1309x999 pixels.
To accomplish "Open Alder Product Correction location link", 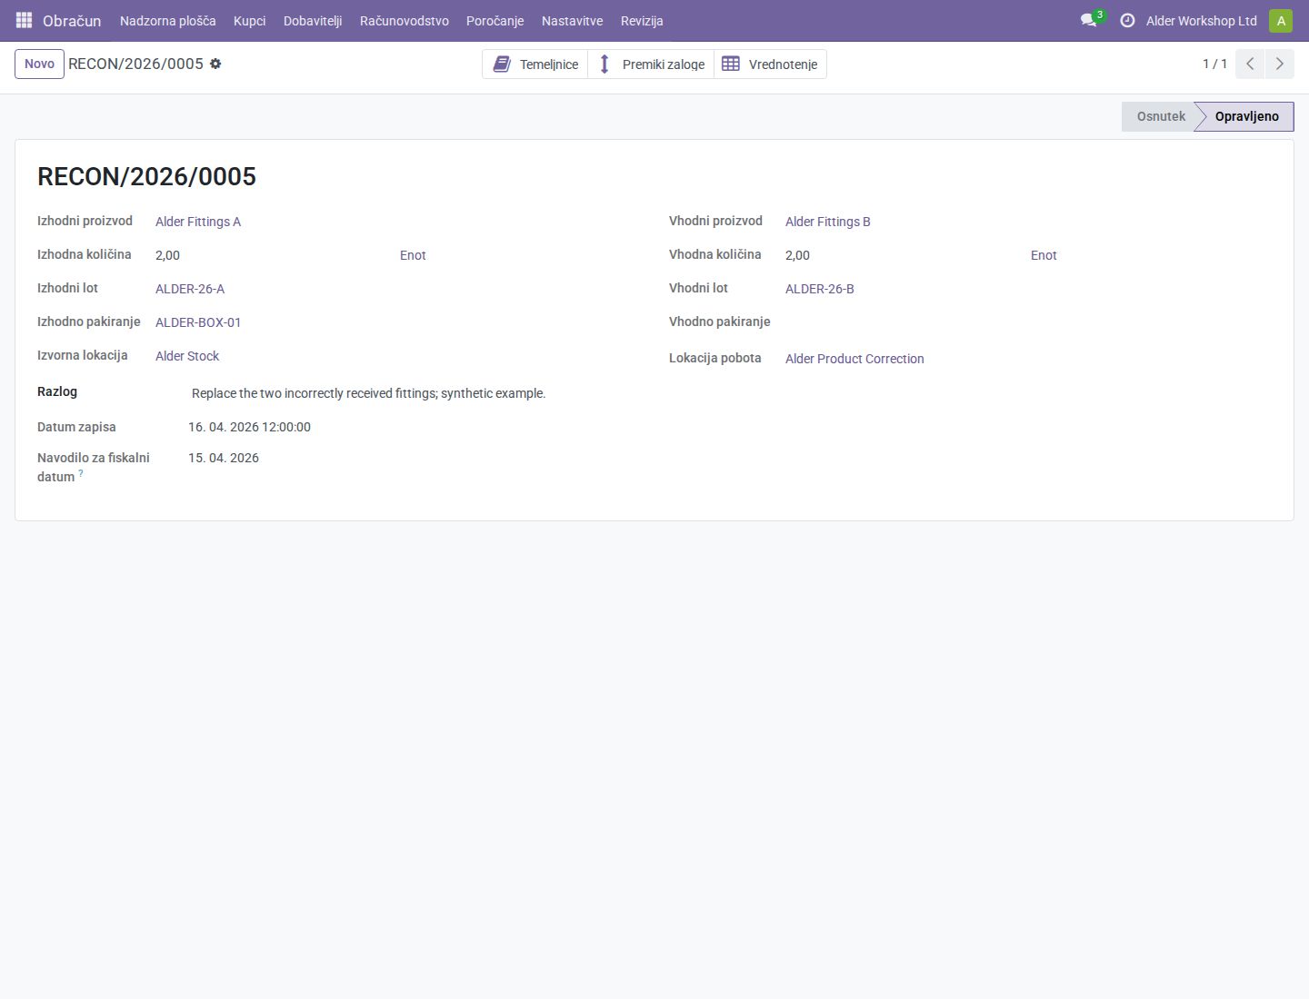I will (x=854, y=359).
